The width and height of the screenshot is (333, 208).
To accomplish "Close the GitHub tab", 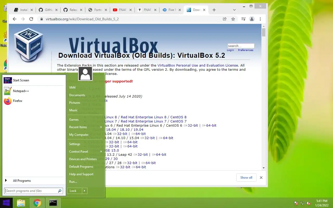I will tap(56, 10).
